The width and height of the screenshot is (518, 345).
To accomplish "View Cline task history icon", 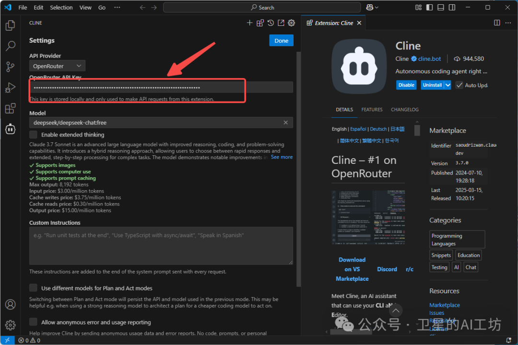I will (x=271, y=23).
